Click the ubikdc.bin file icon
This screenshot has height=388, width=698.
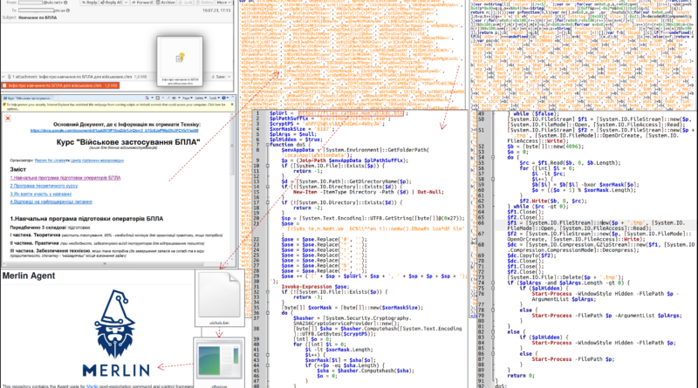click(219, 298)
